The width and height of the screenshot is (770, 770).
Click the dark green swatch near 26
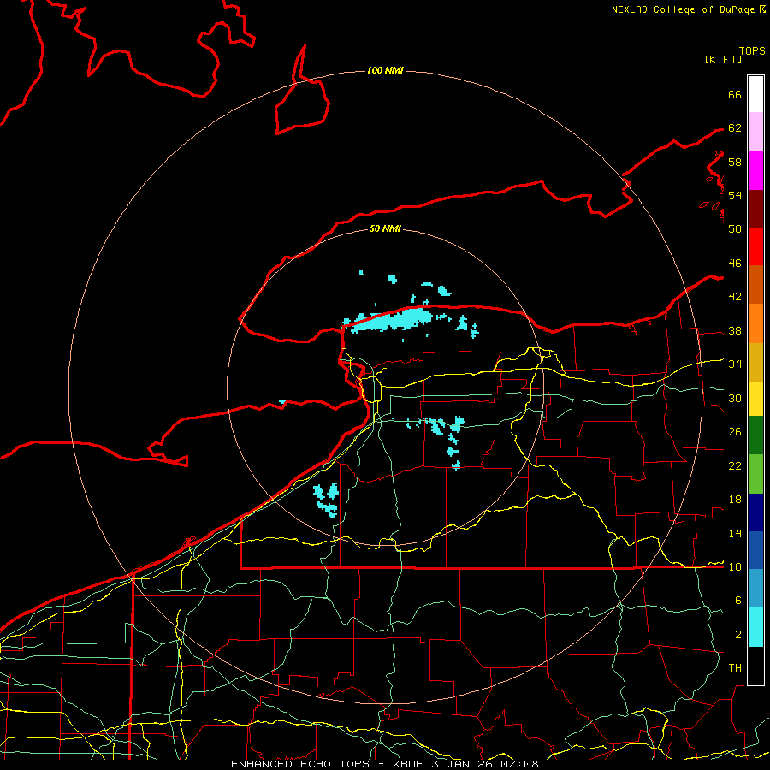[x=755, y=435]
